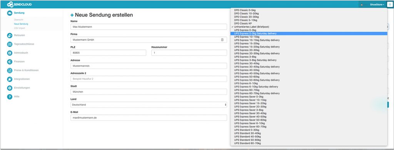Viewport: 394px width, 150px height.
Task: Open the Finanzen menu label
Action: coord(19,61)
